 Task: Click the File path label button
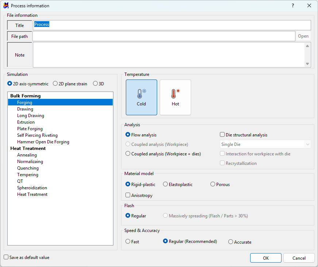tap(19, 36)
